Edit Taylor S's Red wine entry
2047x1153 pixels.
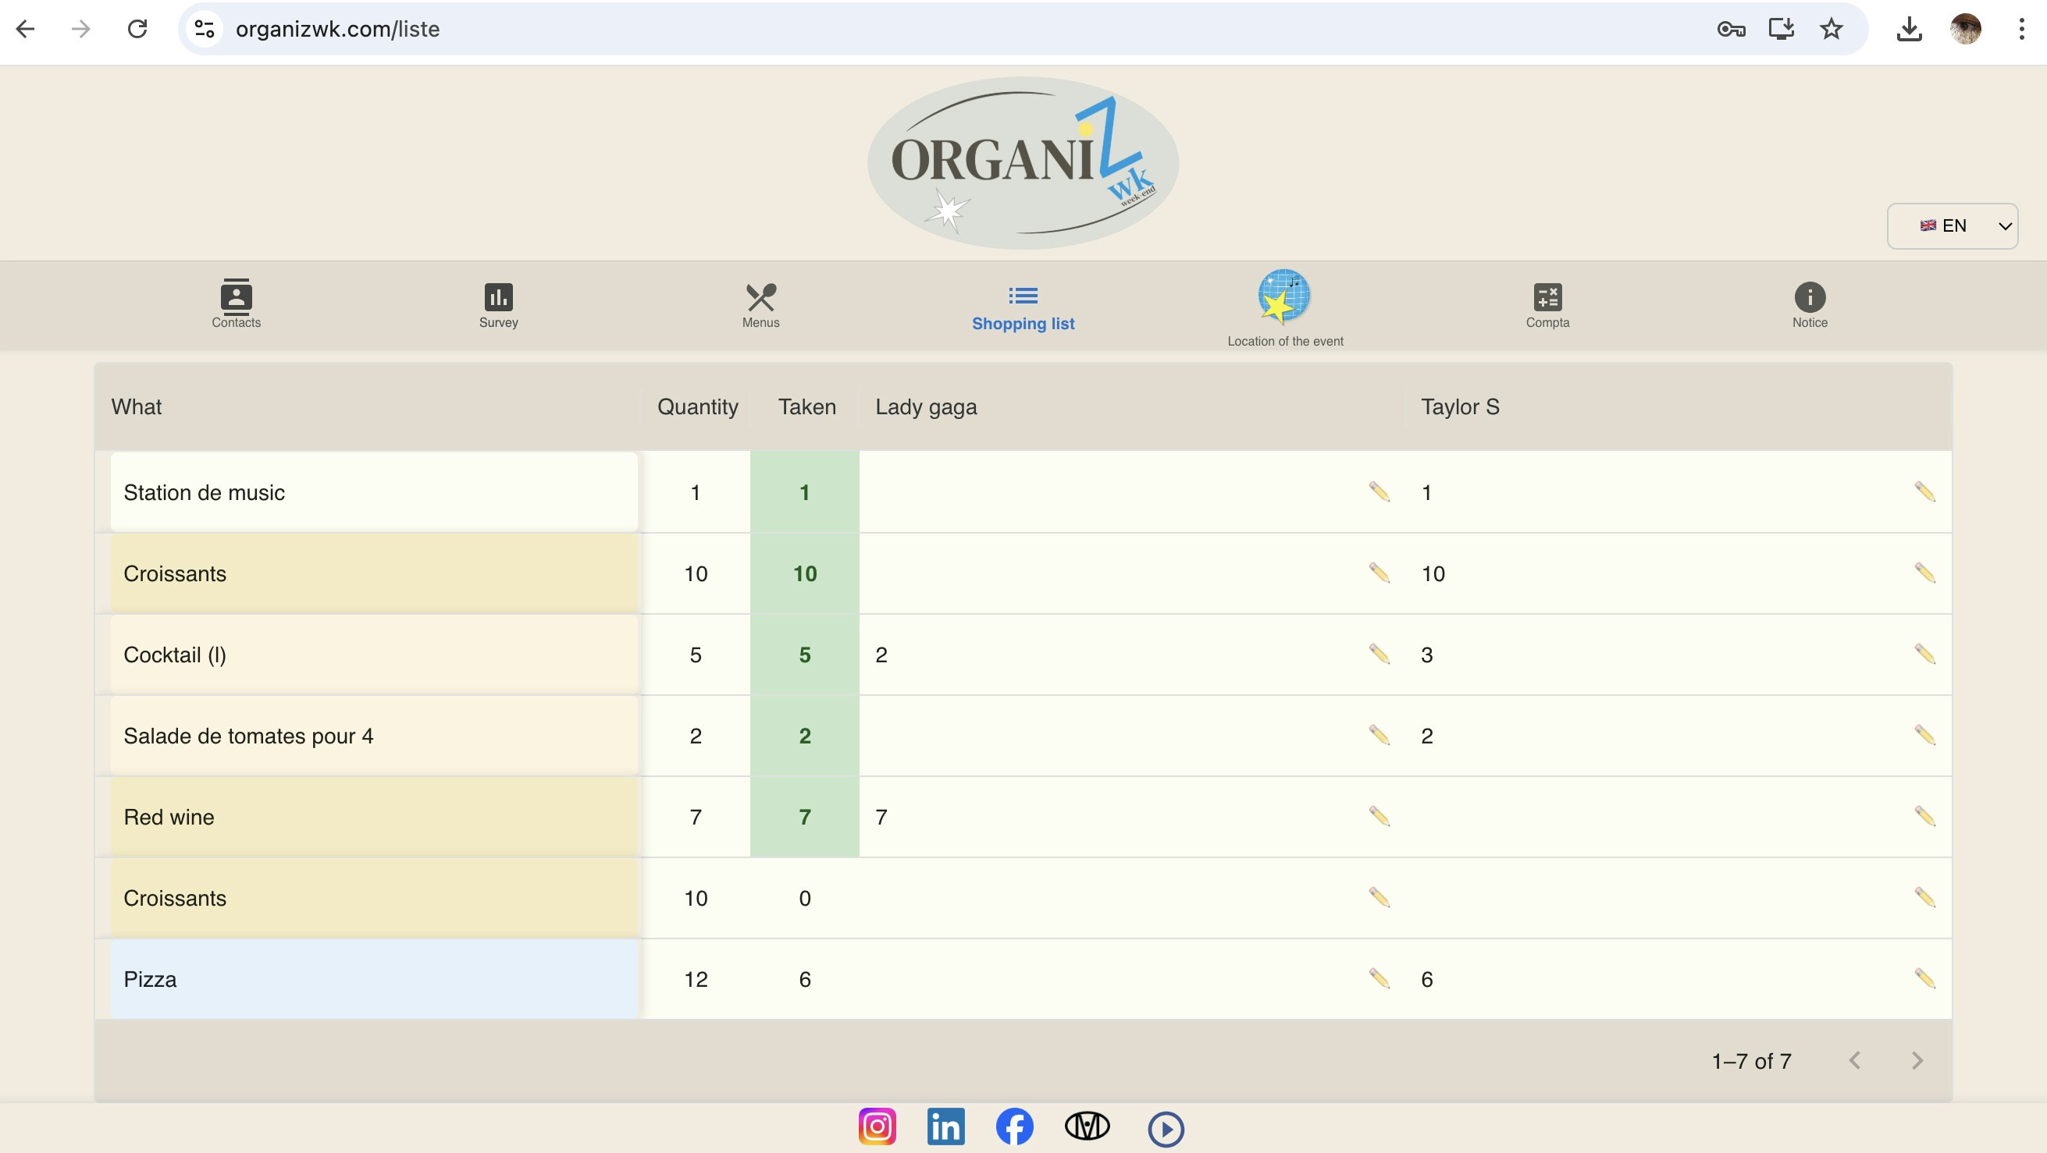point(1925,816)
